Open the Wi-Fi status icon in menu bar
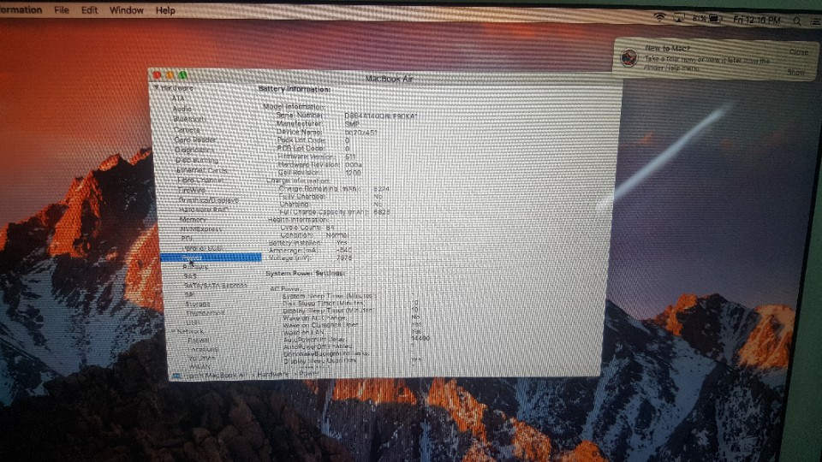 659,17
